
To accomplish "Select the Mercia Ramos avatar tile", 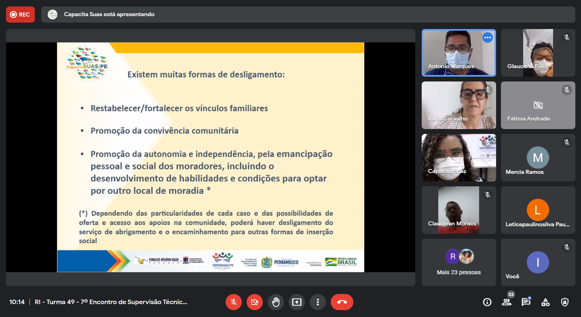I will (x=538, y=158).
